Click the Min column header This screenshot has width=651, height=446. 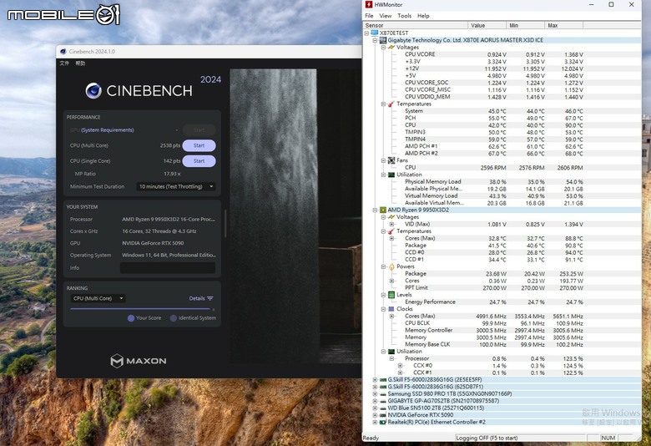point(526,25)
